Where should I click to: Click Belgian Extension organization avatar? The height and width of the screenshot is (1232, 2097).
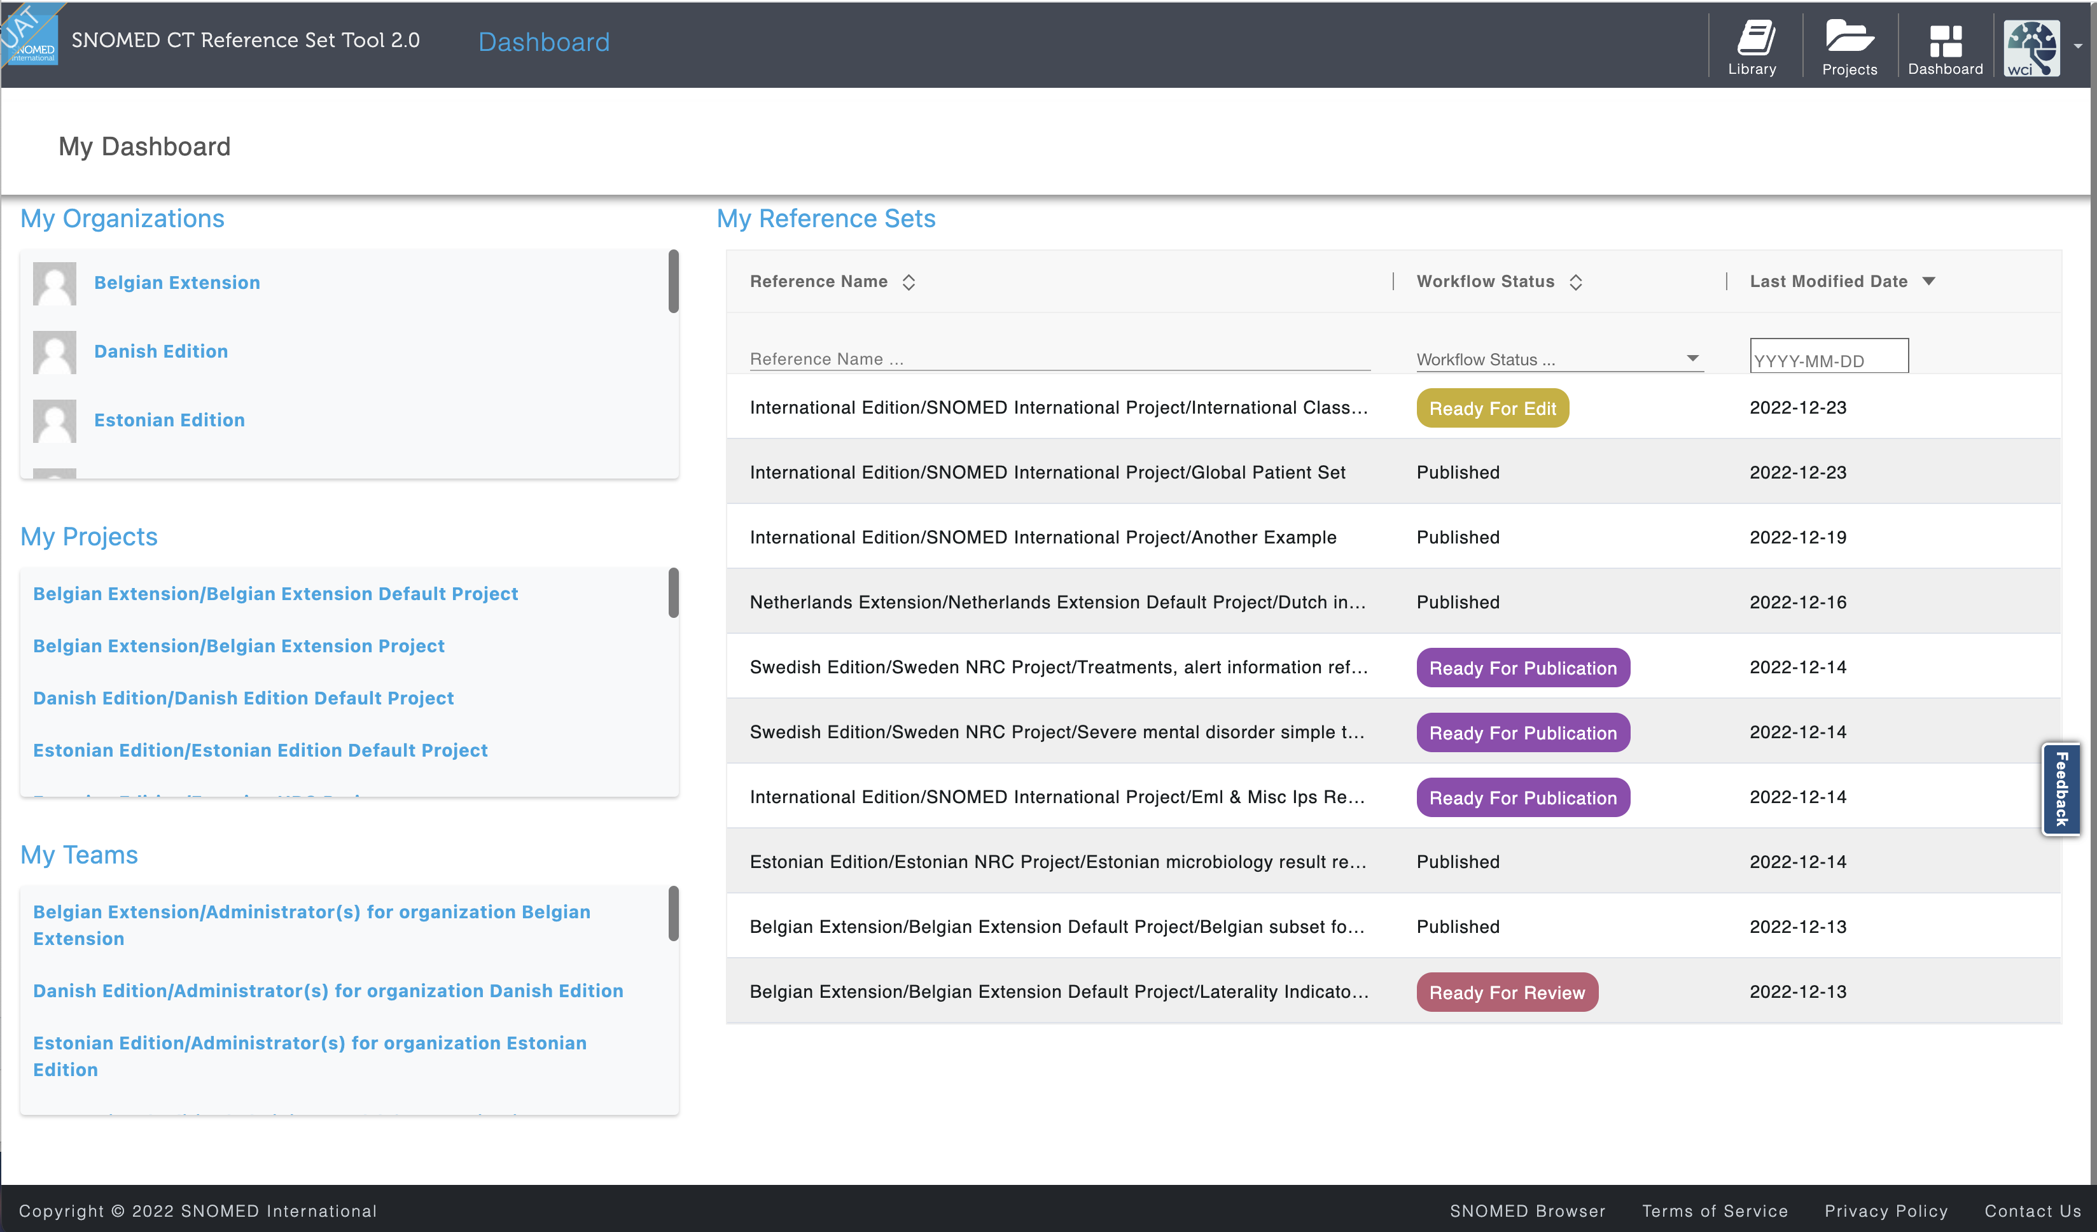tap(54, 283)
